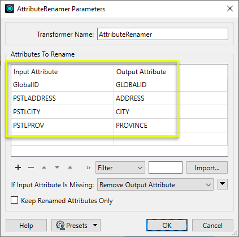Open the If Input Attribute Is Missing dropdown
Viewport: 239px width, 237px height.
point(155,184)
